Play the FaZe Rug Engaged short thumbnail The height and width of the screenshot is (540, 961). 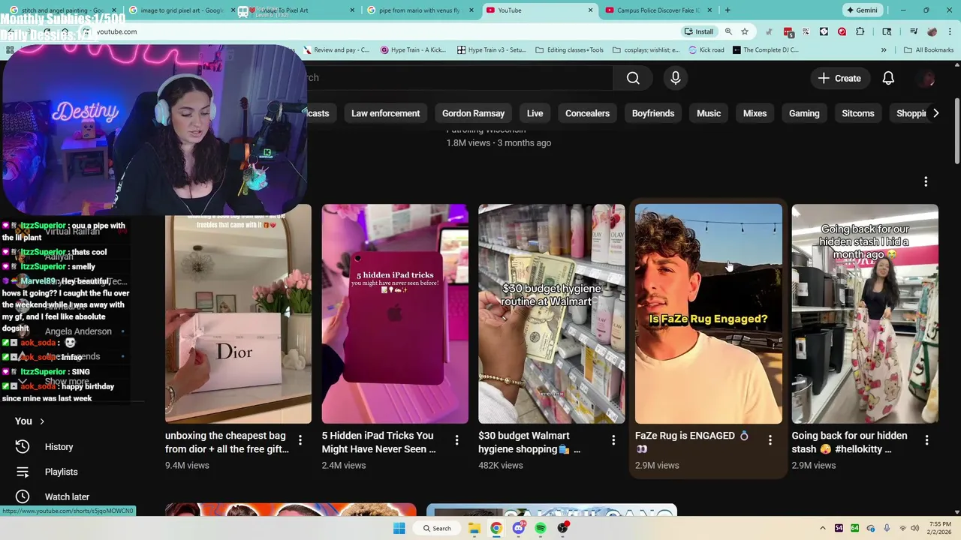[x=708, y=313]
